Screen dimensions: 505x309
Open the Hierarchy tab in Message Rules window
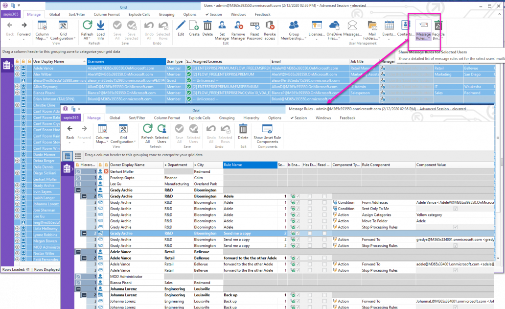coord(251,118)
